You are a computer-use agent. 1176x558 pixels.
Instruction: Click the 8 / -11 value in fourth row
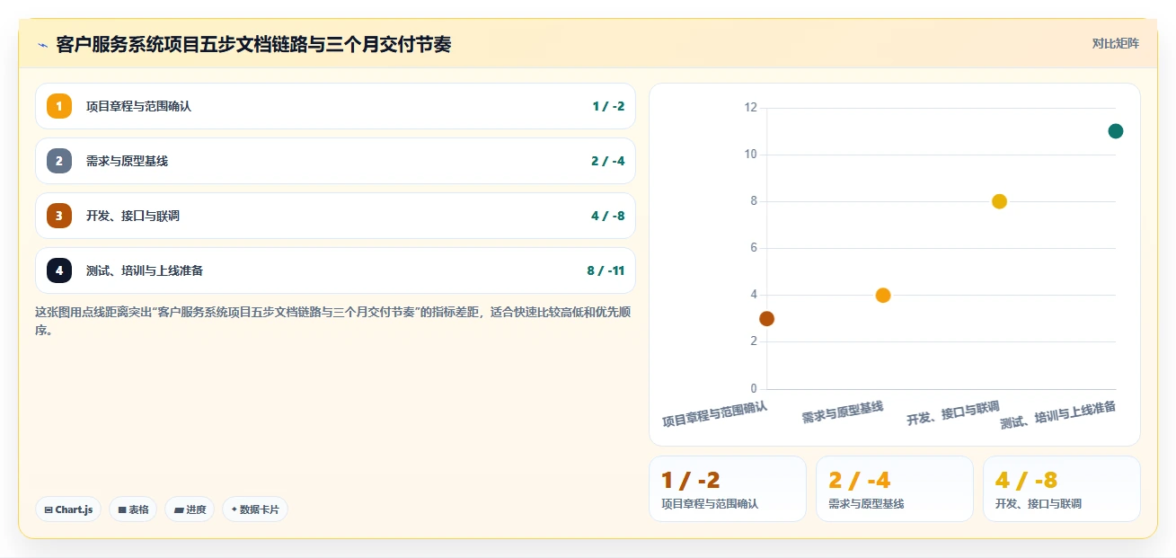click(x=606, y=270)
